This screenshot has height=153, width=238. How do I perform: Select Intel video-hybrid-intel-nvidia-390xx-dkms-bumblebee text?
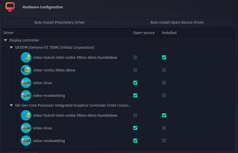pyautogui.click(x=75, y=115)
